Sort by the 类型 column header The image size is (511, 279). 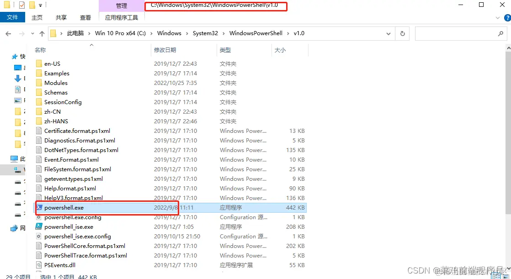[225, 50]
